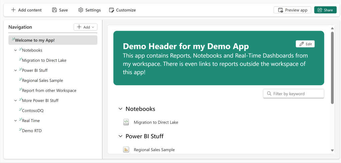Select Migration to Direct Lake in Navigation

[44, 60]
